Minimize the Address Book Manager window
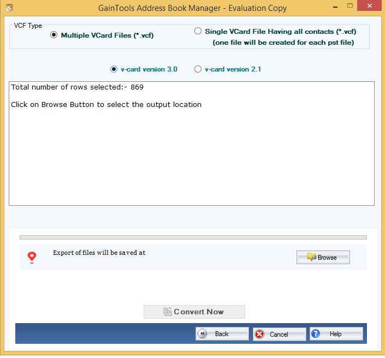 tap(335, 6)
